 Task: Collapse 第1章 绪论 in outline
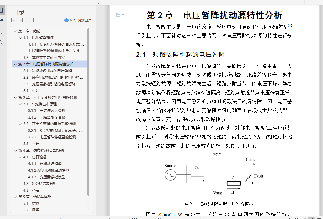[15, 31]
